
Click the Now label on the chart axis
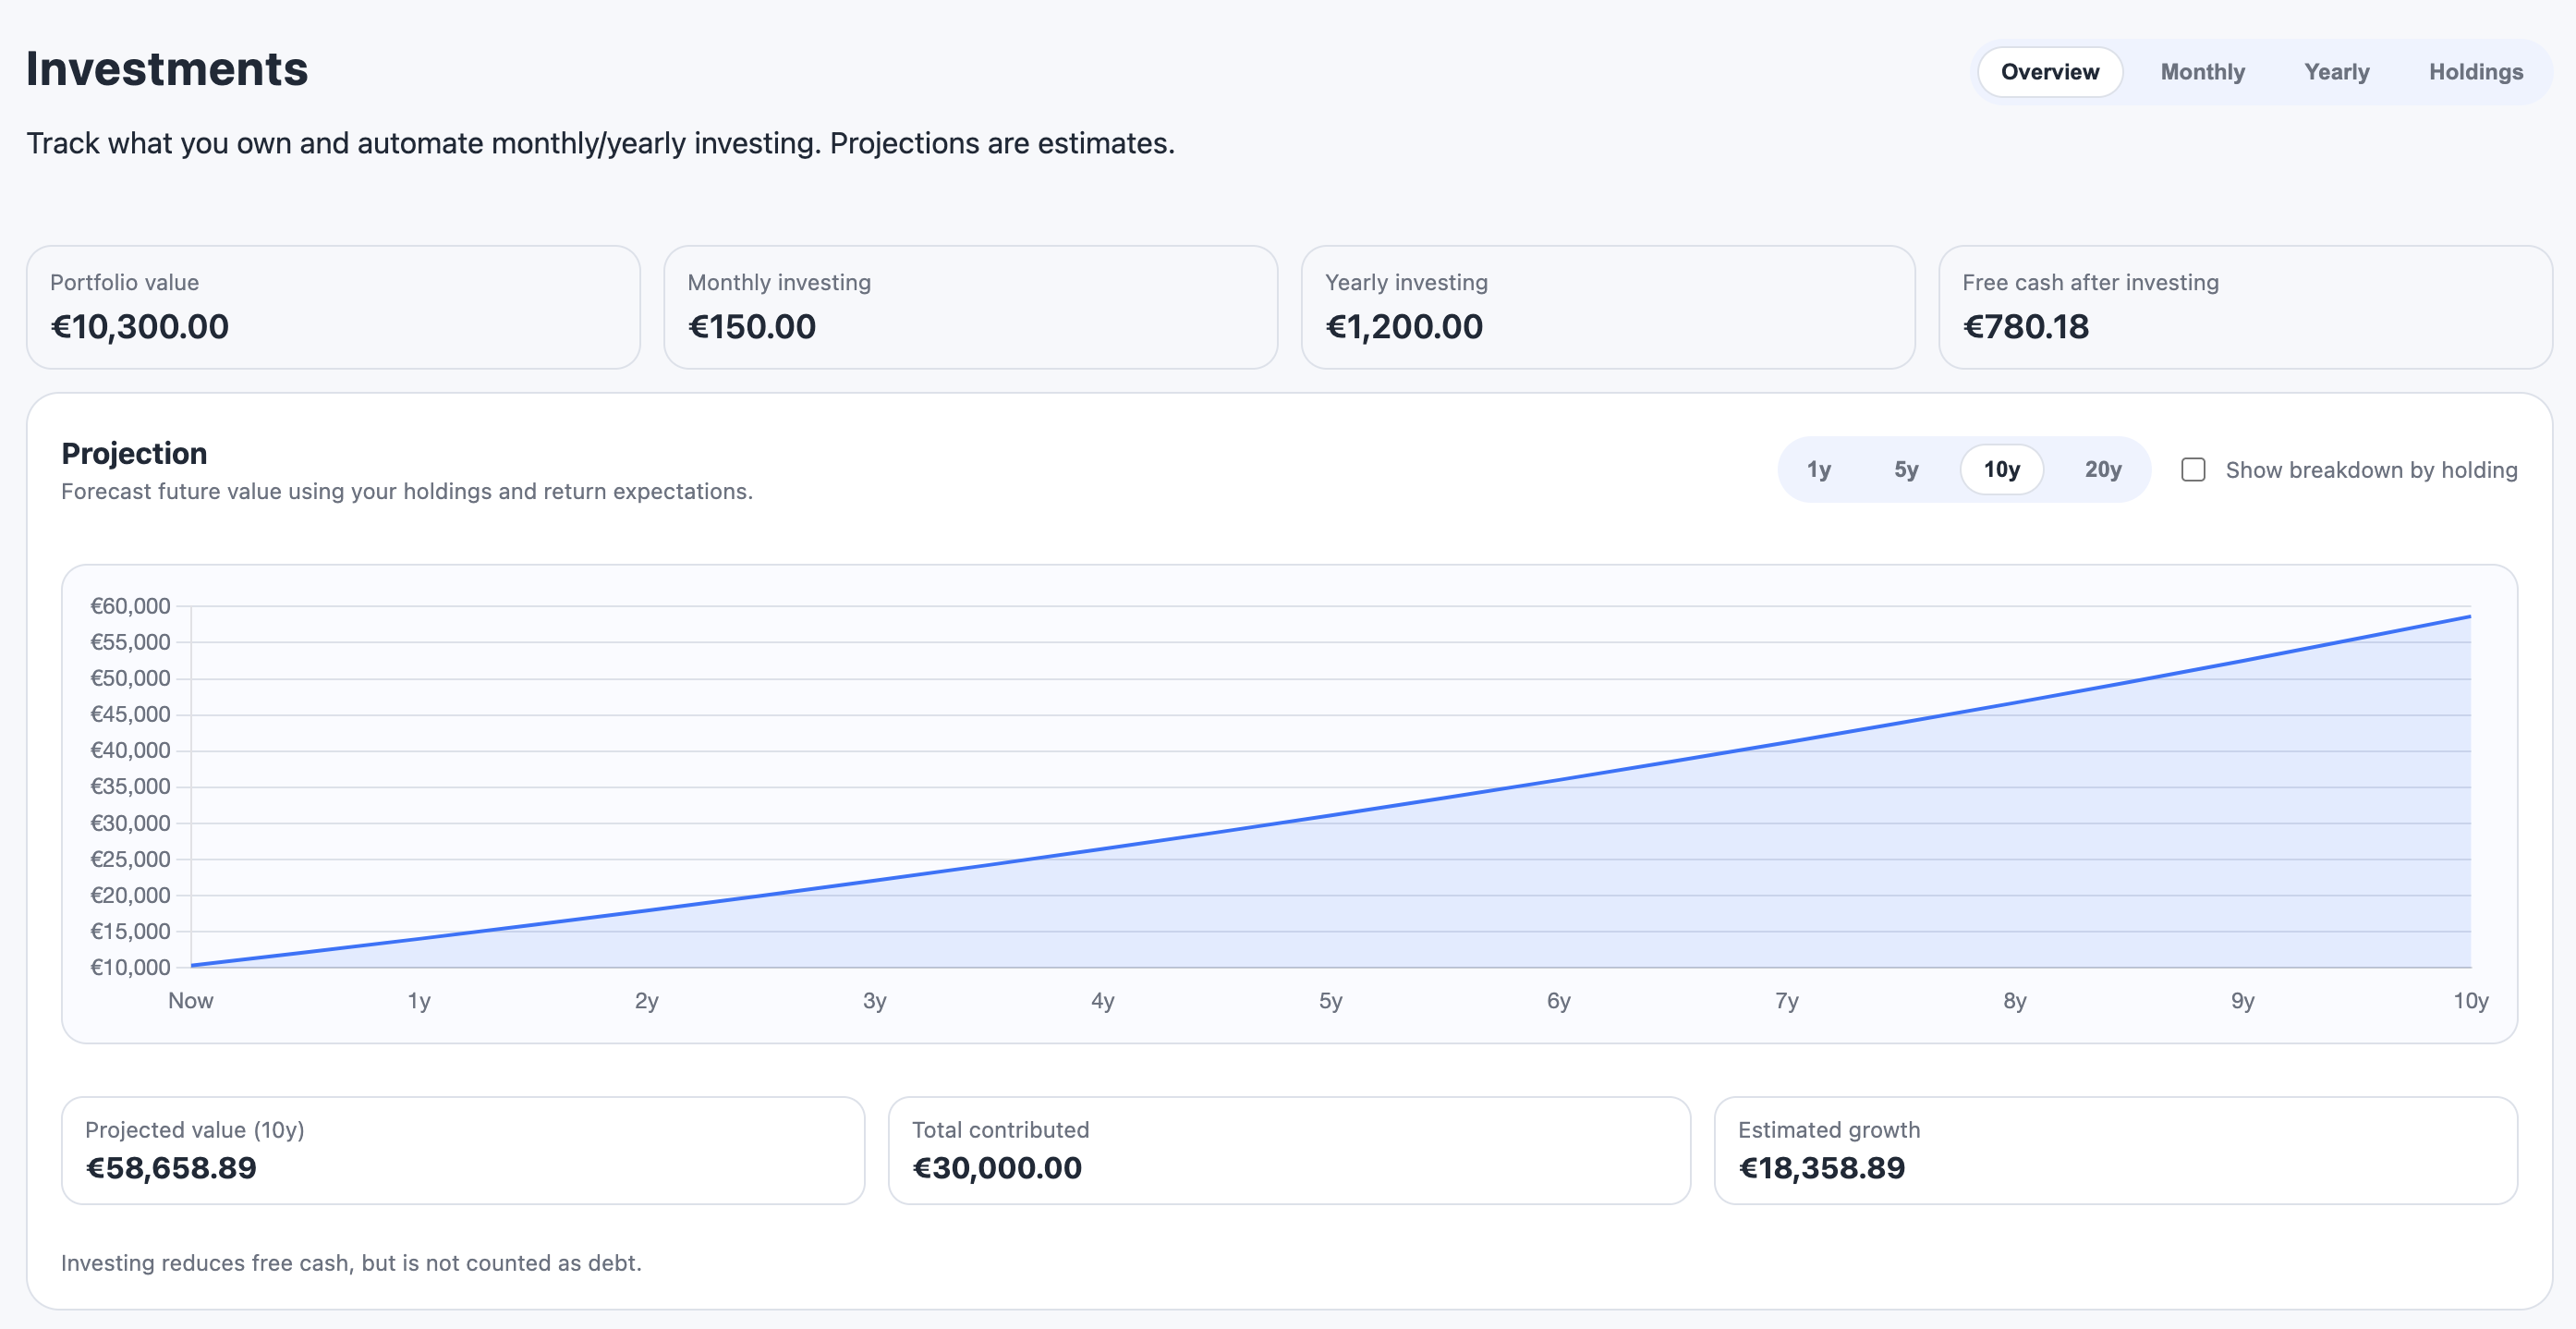click(190, 1000)
